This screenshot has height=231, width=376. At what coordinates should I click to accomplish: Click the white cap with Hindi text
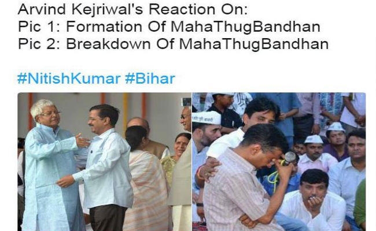[x=207, y=118]
